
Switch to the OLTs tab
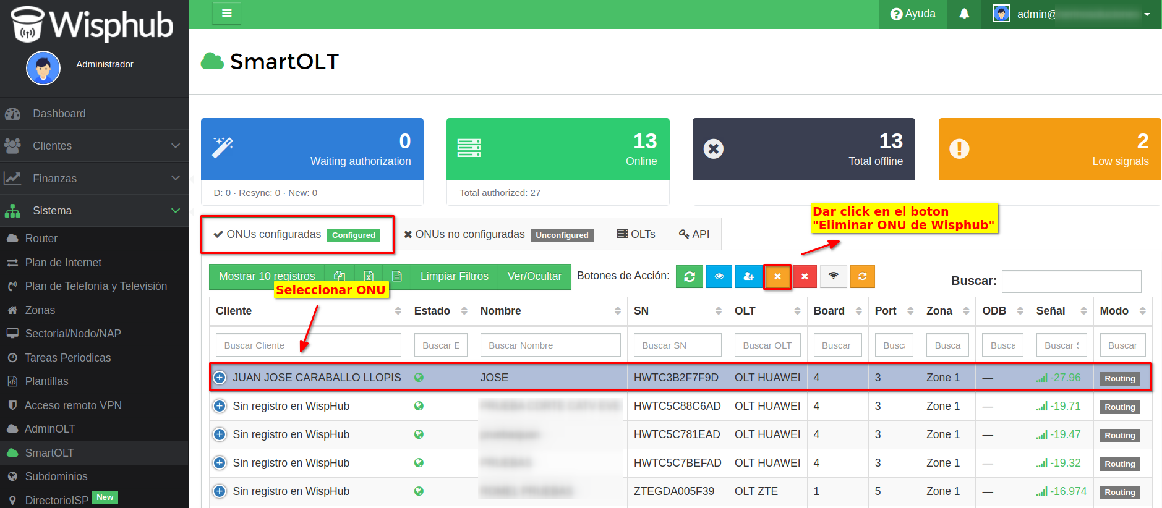[636, 234]
